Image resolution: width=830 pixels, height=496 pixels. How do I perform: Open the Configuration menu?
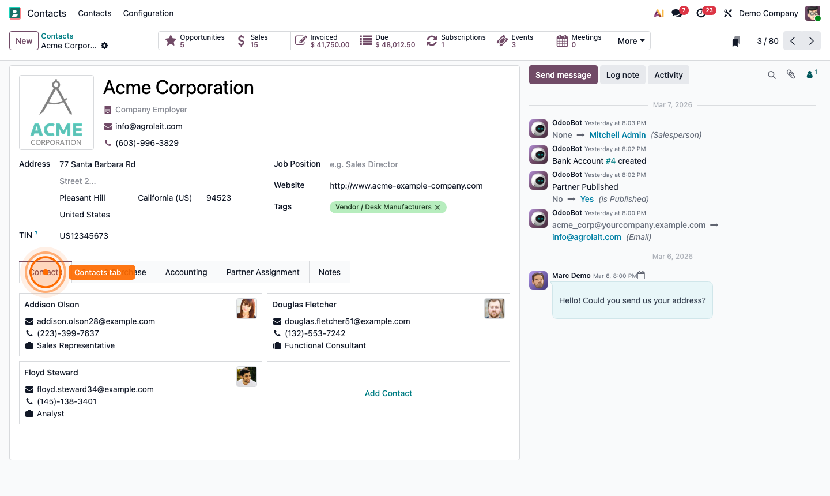(x=148, y=13)
